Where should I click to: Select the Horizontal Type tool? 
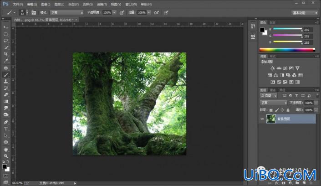point(6,129)
